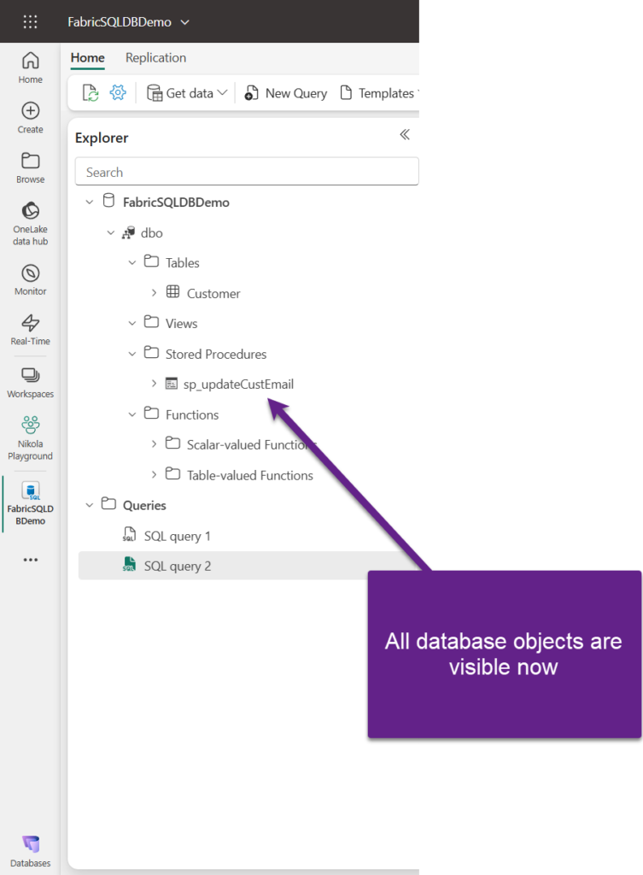Expand the Customer table
Image resolution: width=643 pixels, height=875 pixels.
154,293
